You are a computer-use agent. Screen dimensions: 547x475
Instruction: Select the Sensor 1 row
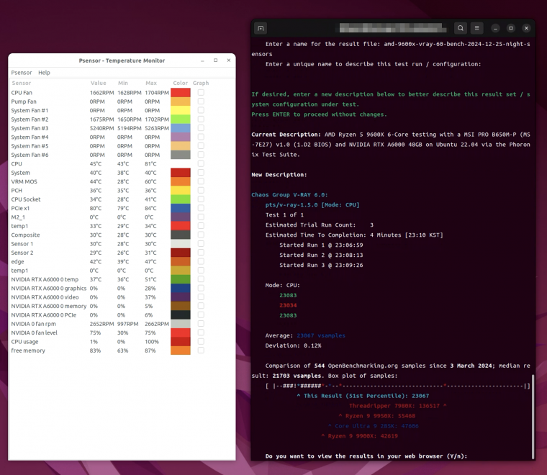122,244
